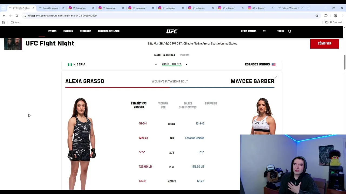
Task: Click the UFC logo in the header
Action: [172, 31]
